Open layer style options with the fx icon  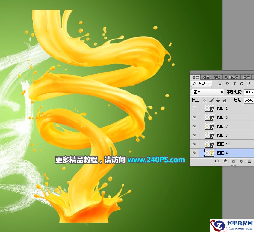coord(225,161)
